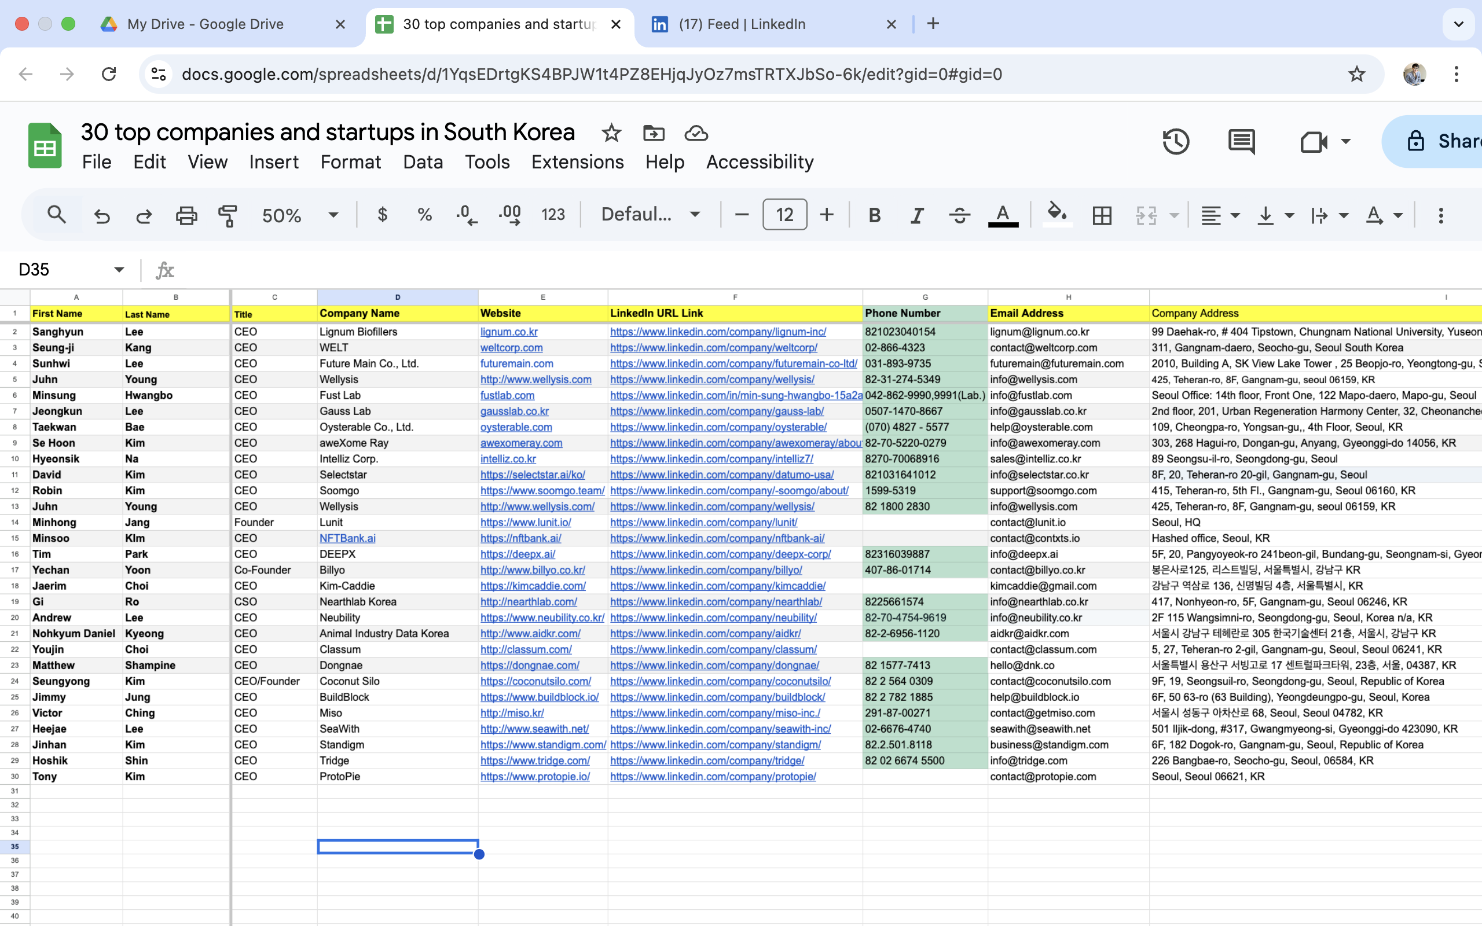The height and width of the screenshot is (926, 1482).
Task: Click the borders grid icon
Action: 1102,215
